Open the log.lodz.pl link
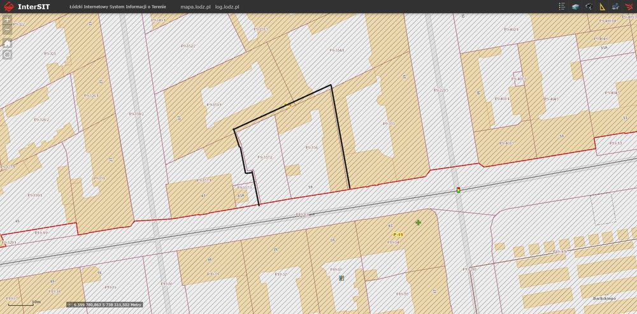 pyautogui.click(x=227, y=7)
